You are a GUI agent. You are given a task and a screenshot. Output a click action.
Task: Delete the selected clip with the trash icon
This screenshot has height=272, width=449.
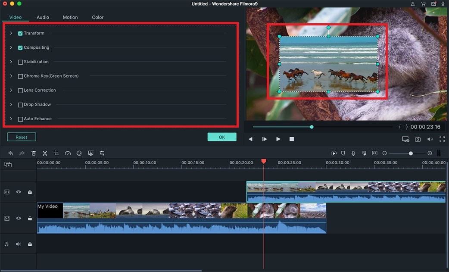(34, 153)
